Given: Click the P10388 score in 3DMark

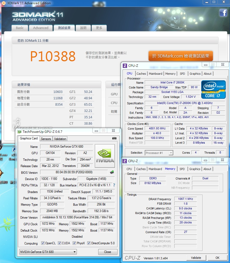Looking at the screenshot, I should click(x=53, y=56).
